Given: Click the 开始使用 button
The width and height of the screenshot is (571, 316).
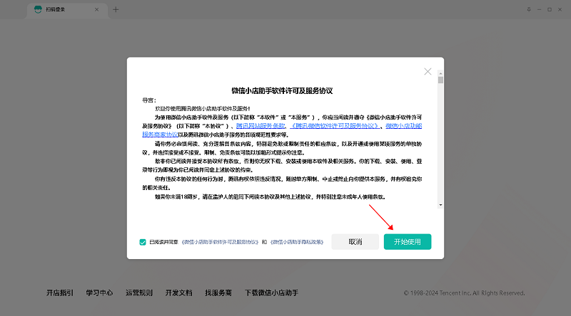Looking at the screenshot, I should [408, 242].
